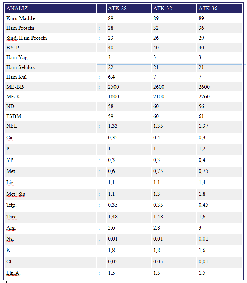Select the Sind. Ham Protein label

click(26, 38)
